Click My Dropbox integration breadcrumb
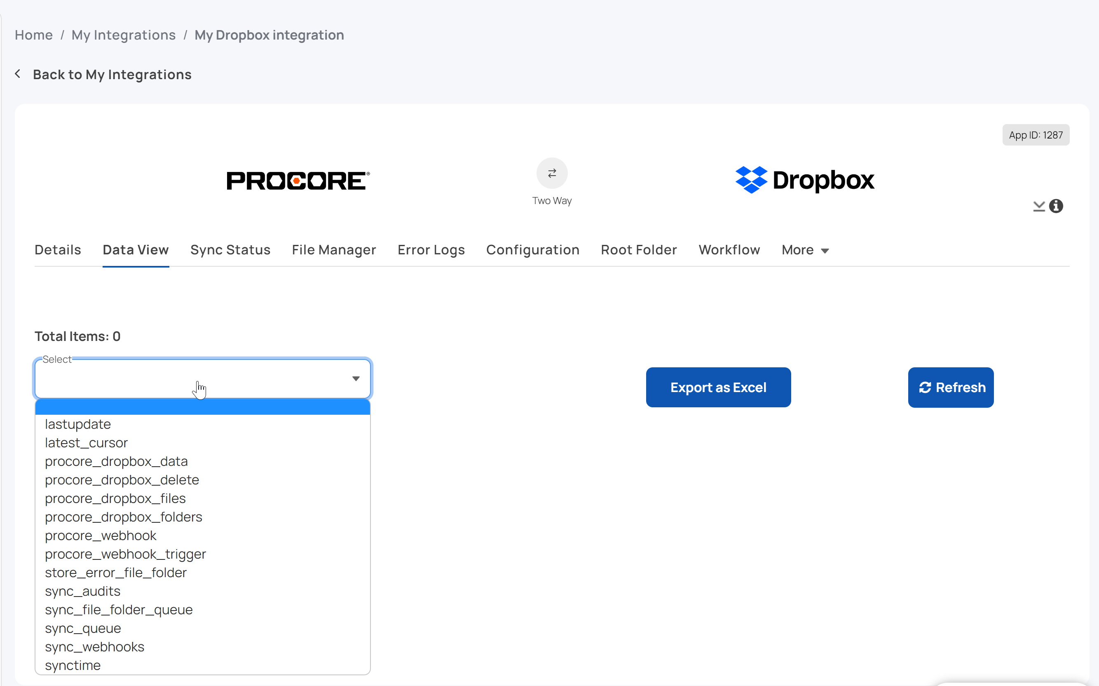This screenshot has height=686, width=1099. [269, 35]
